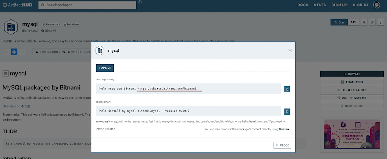
Task: Open the DOCS page
Action: point(303,5)
